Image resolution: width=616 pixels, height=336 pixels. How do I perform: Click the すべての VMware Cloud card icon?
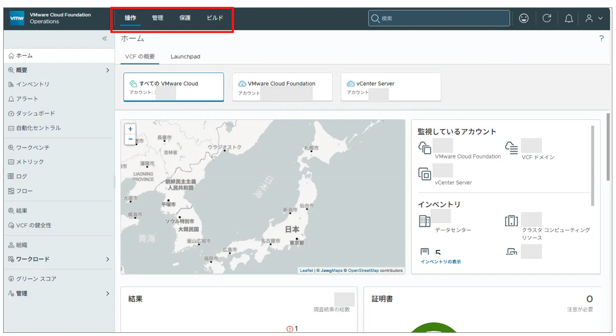pos(134,83)
